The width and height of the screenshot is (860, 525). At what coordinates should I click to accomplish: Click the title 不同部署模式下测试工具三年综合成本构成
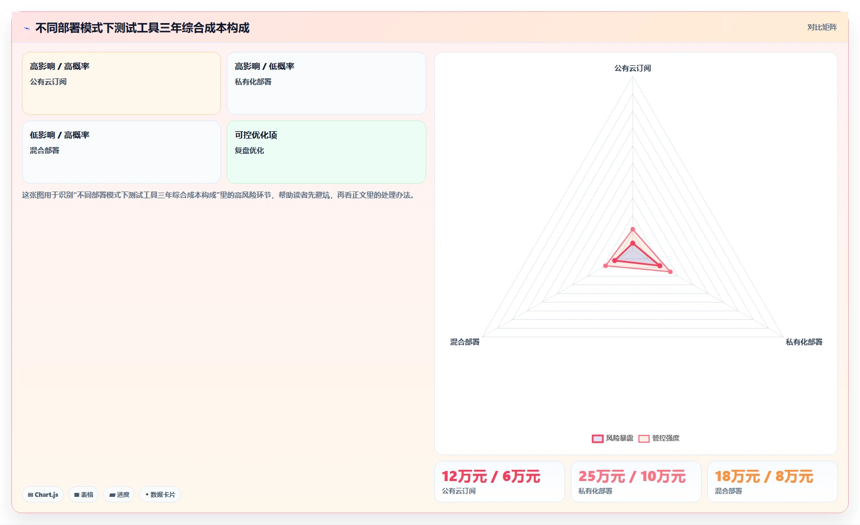tap(143, 28)
